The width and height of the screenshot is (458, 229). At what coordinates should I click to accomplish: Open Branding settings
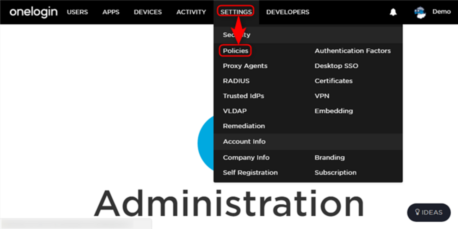coord(330,157)
